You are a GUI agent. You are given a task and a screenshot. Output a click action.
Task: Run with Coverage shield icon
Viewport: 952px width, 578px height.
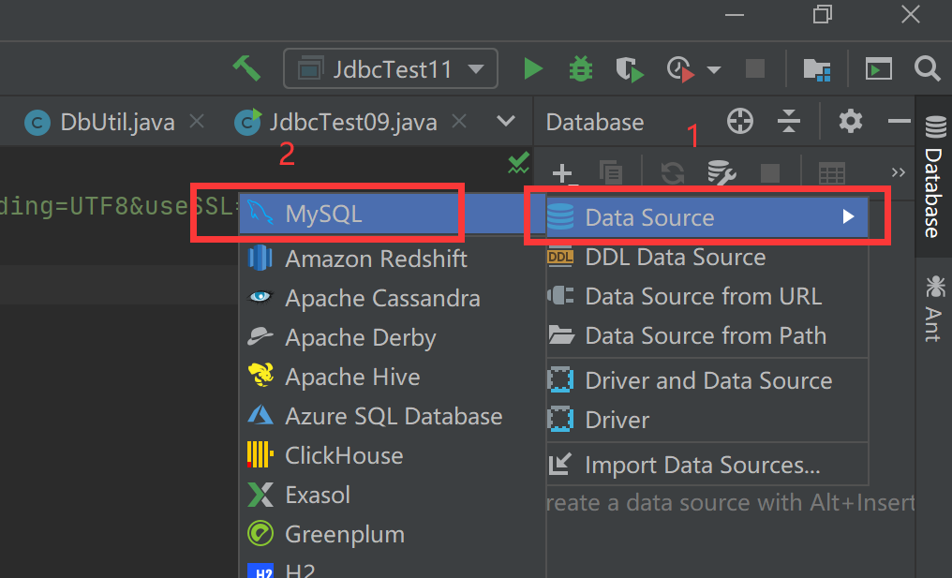click(x=629, y=68)
